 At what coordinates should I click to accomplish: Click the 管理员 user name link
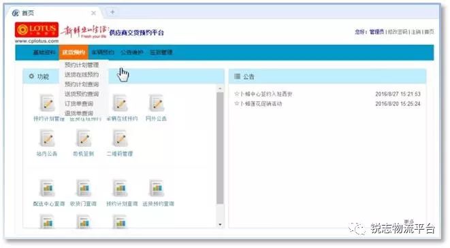[x=376, y=32]
